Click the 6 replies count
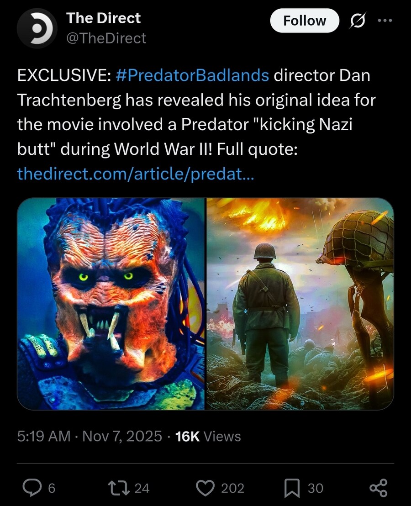Viewport: 411px width, 506px height. 52,488
